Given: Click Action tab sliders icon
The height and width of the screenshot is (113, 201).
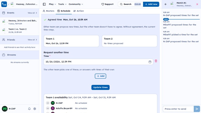Looking at the screenshot, I should click(x=75, y=11).
